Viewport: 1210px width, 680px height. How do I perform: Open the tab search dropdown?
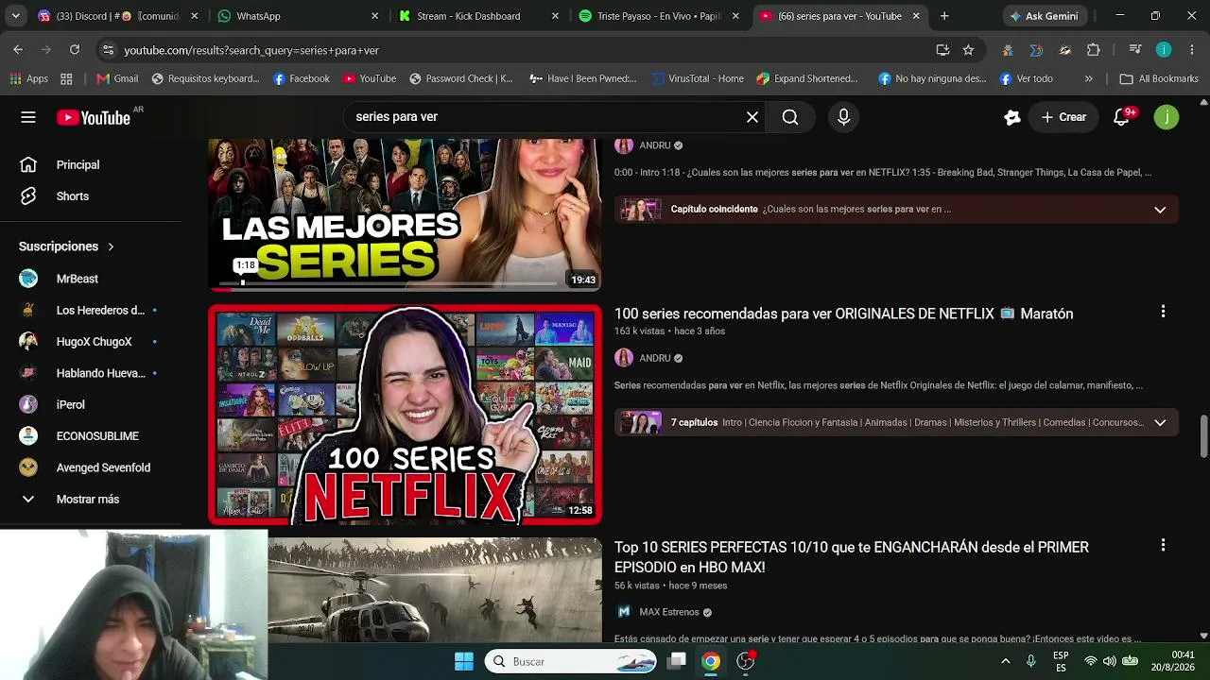15,16
